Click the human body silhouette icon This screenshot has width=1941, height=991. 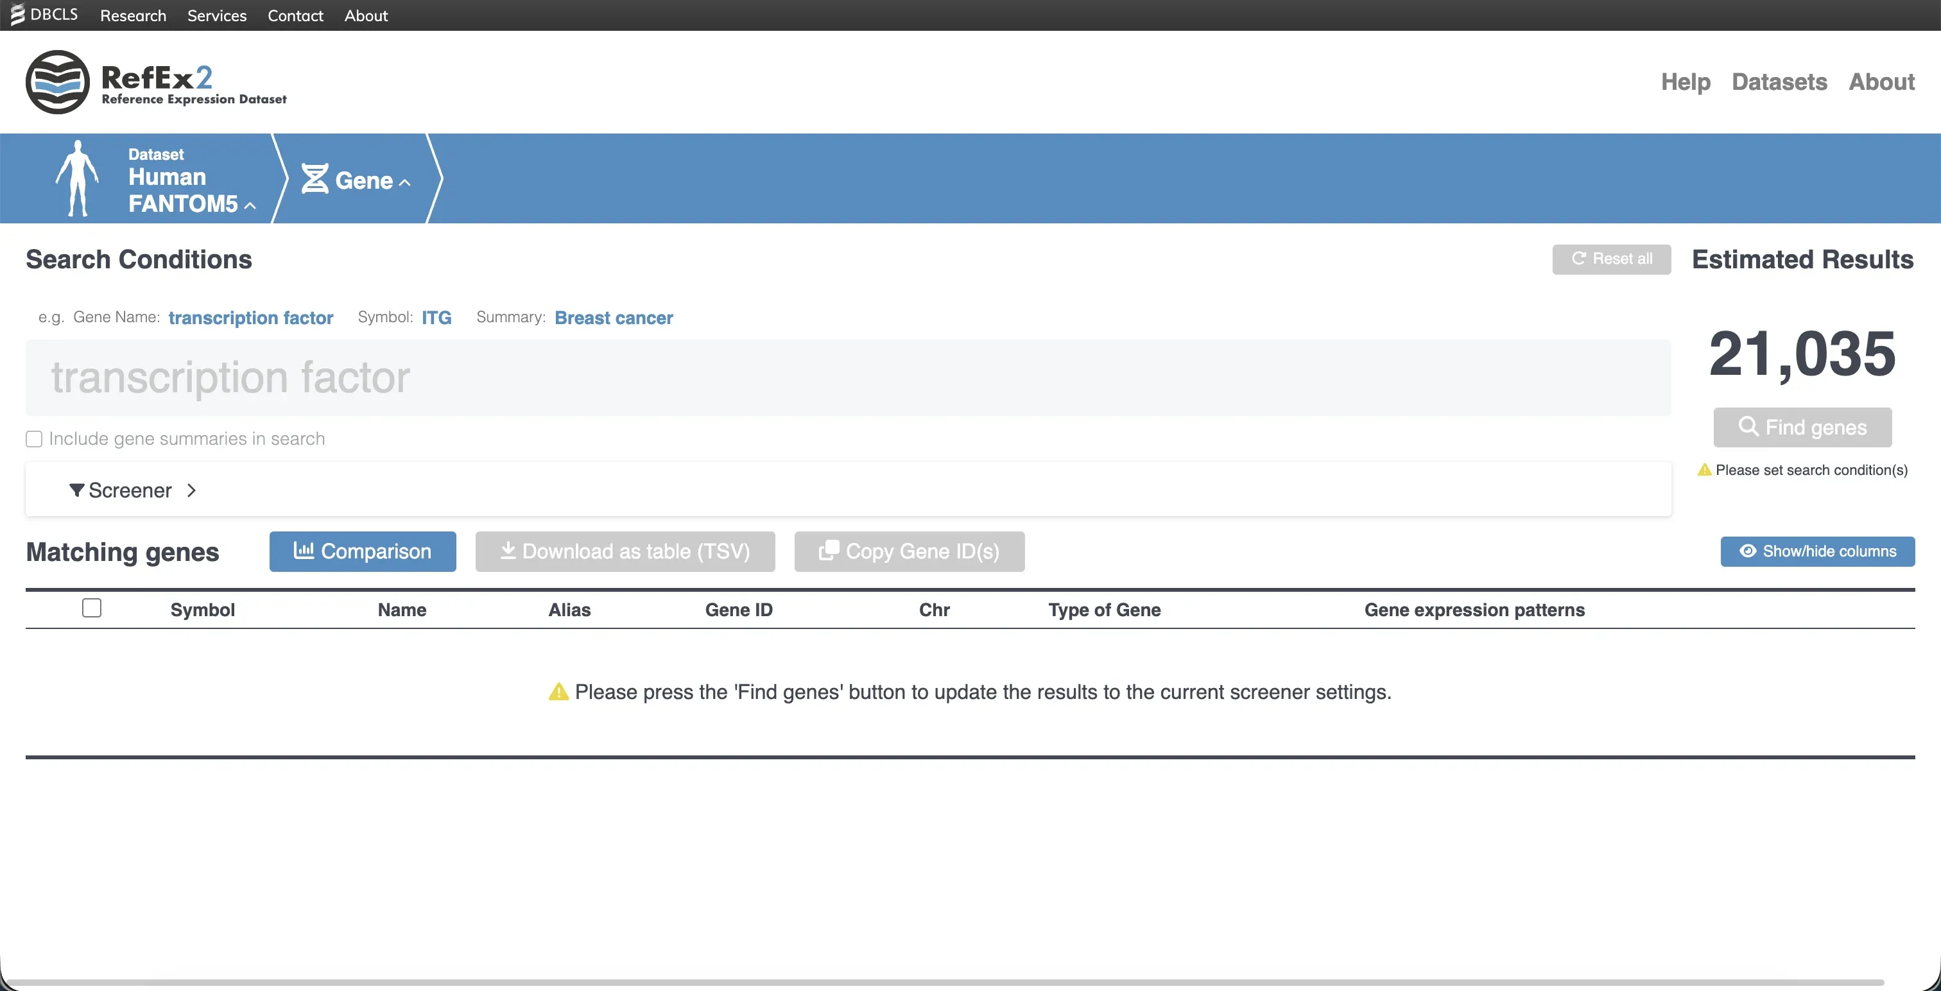tap(78, 178)
